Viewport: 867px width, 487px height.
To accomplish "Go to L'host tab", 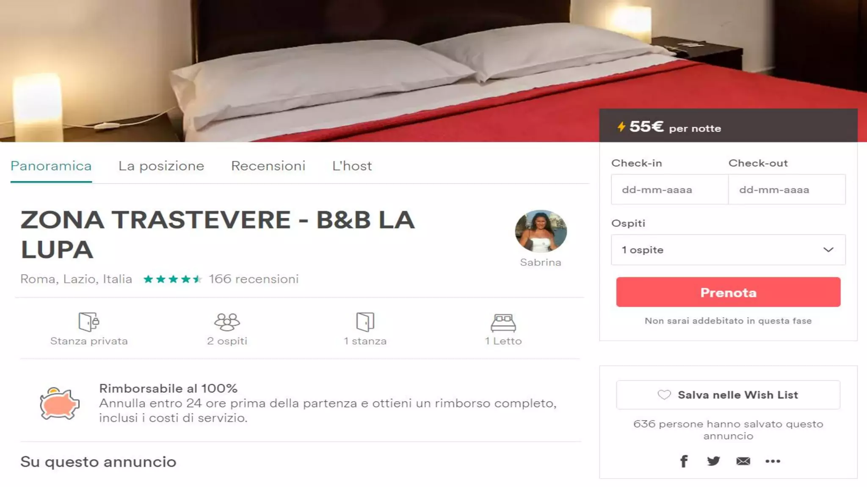I will (x=352, y=166).
